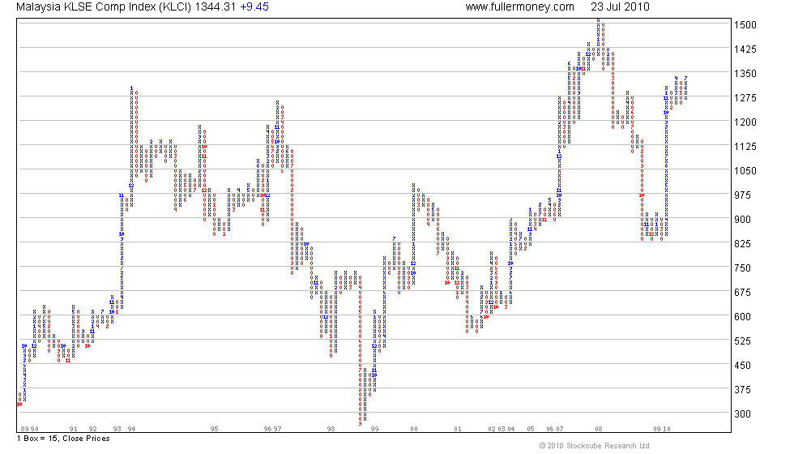Viewport: 794px width, 454px height.
Task: Click the 1500 price axis label
Action: (x=745, y=25)
